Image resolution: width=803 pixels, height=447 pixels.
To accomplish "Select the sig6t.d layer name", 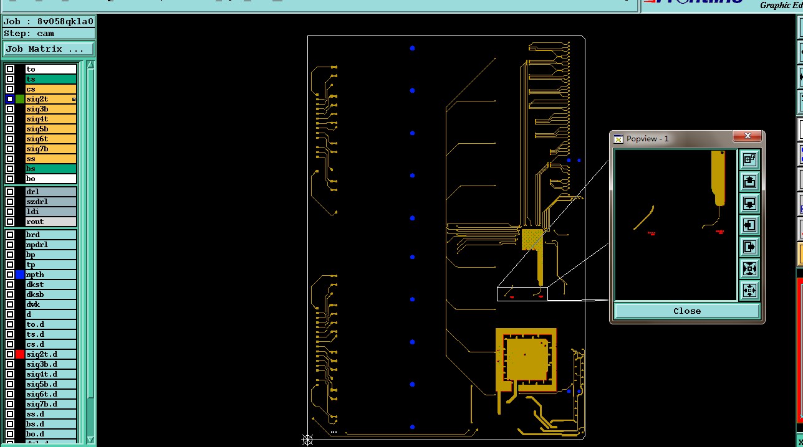I will [x=51, y=394].
